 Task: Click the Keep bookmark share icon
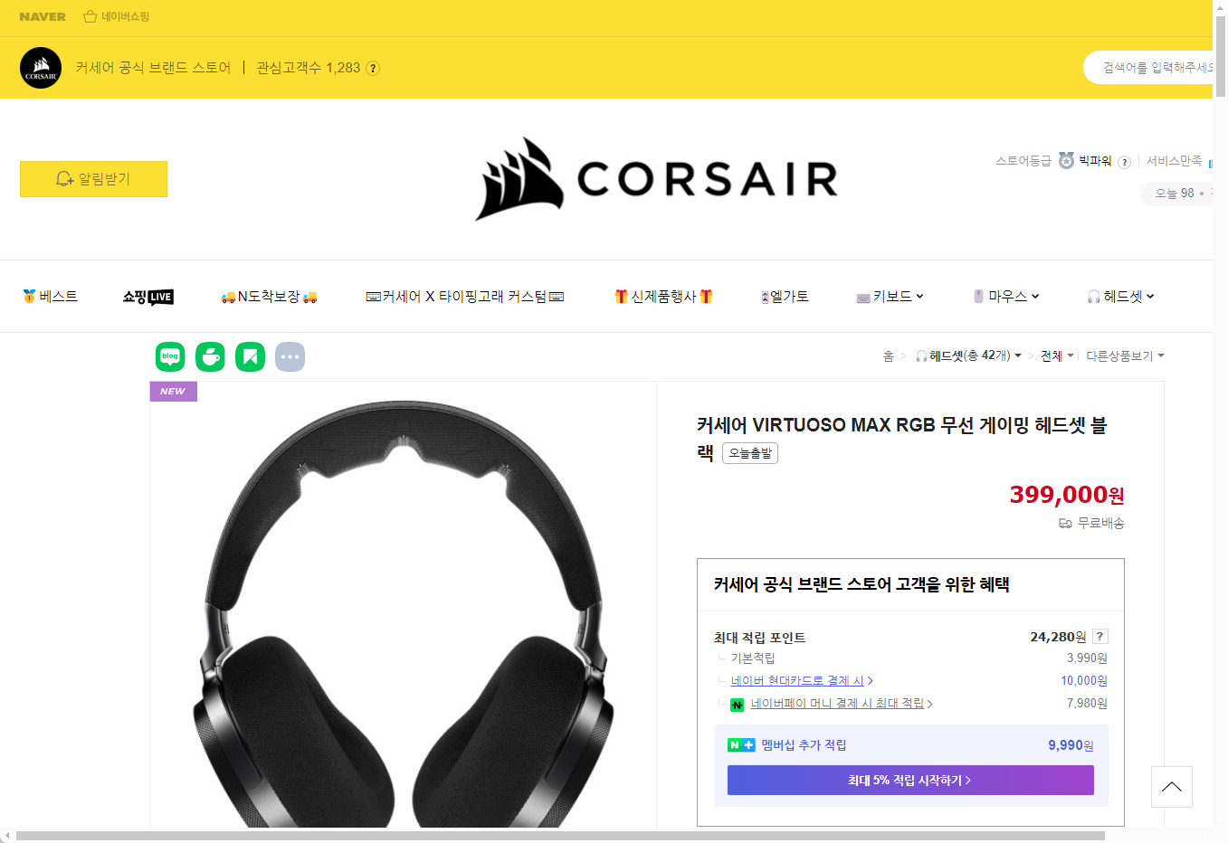[250, 356]
